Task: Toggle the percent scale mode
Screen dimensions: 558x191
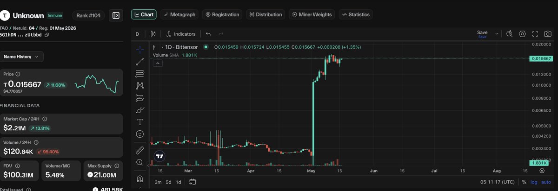Action: [524, 182]
